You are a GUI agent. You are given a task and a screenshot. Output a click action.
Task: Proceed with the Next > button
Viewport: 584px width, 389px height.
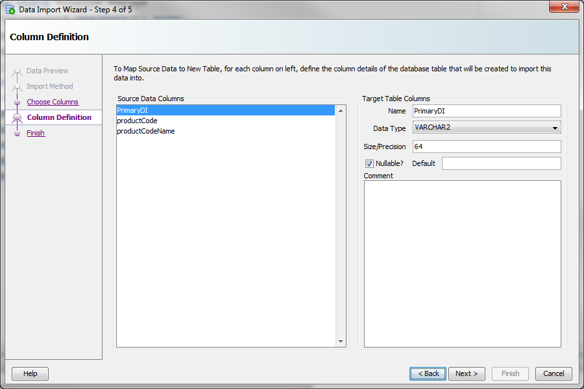(467, 373)
